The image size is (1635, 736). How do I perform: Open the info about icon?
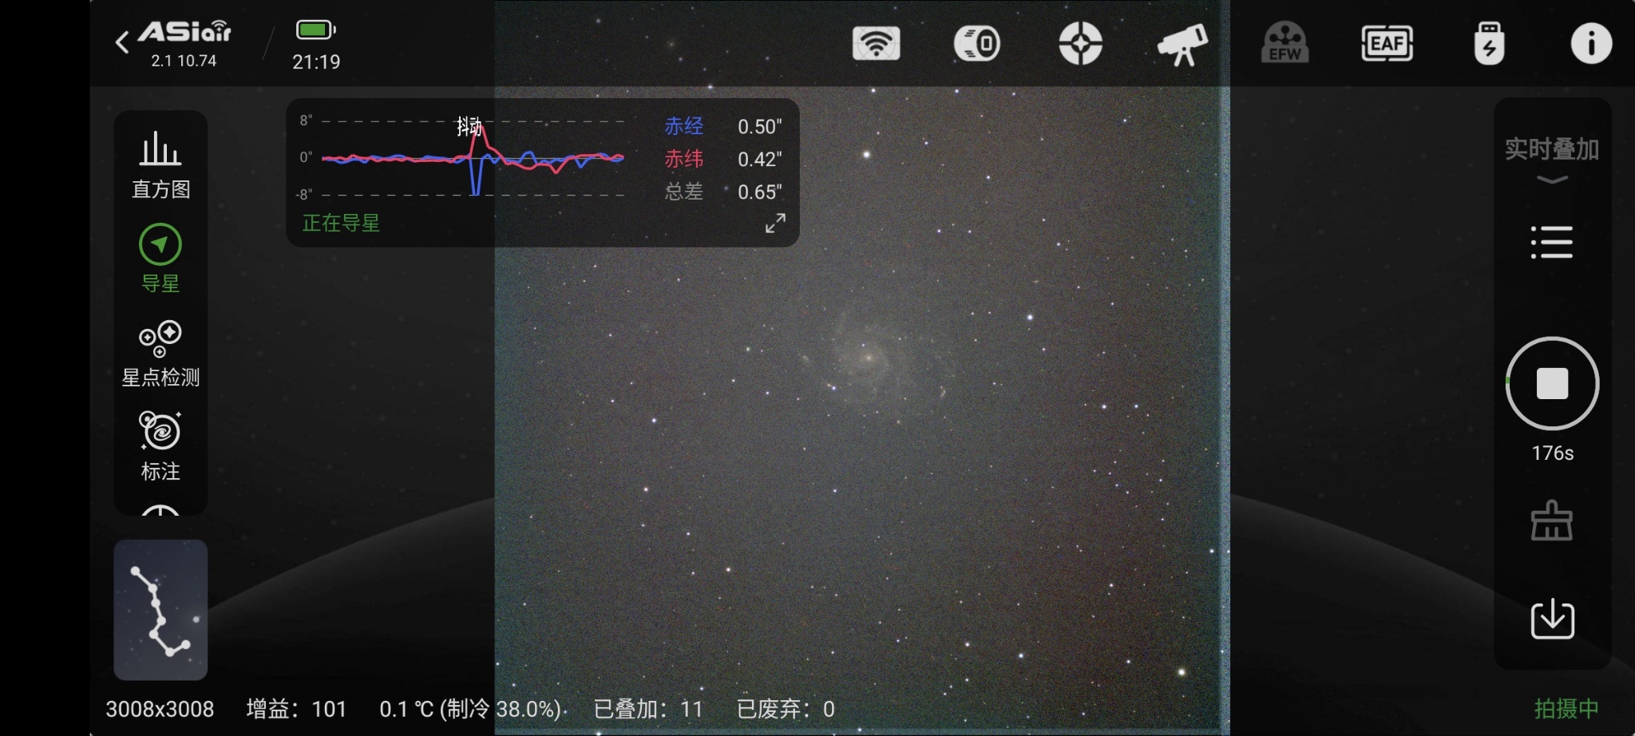(x=1591, y=43)
